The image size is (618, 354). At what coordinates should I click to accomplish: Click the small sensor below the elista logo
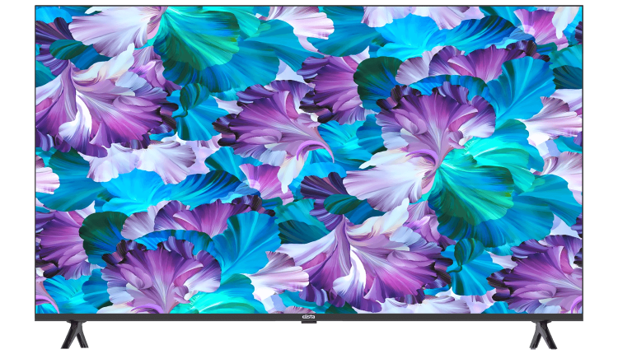point(308,322)
